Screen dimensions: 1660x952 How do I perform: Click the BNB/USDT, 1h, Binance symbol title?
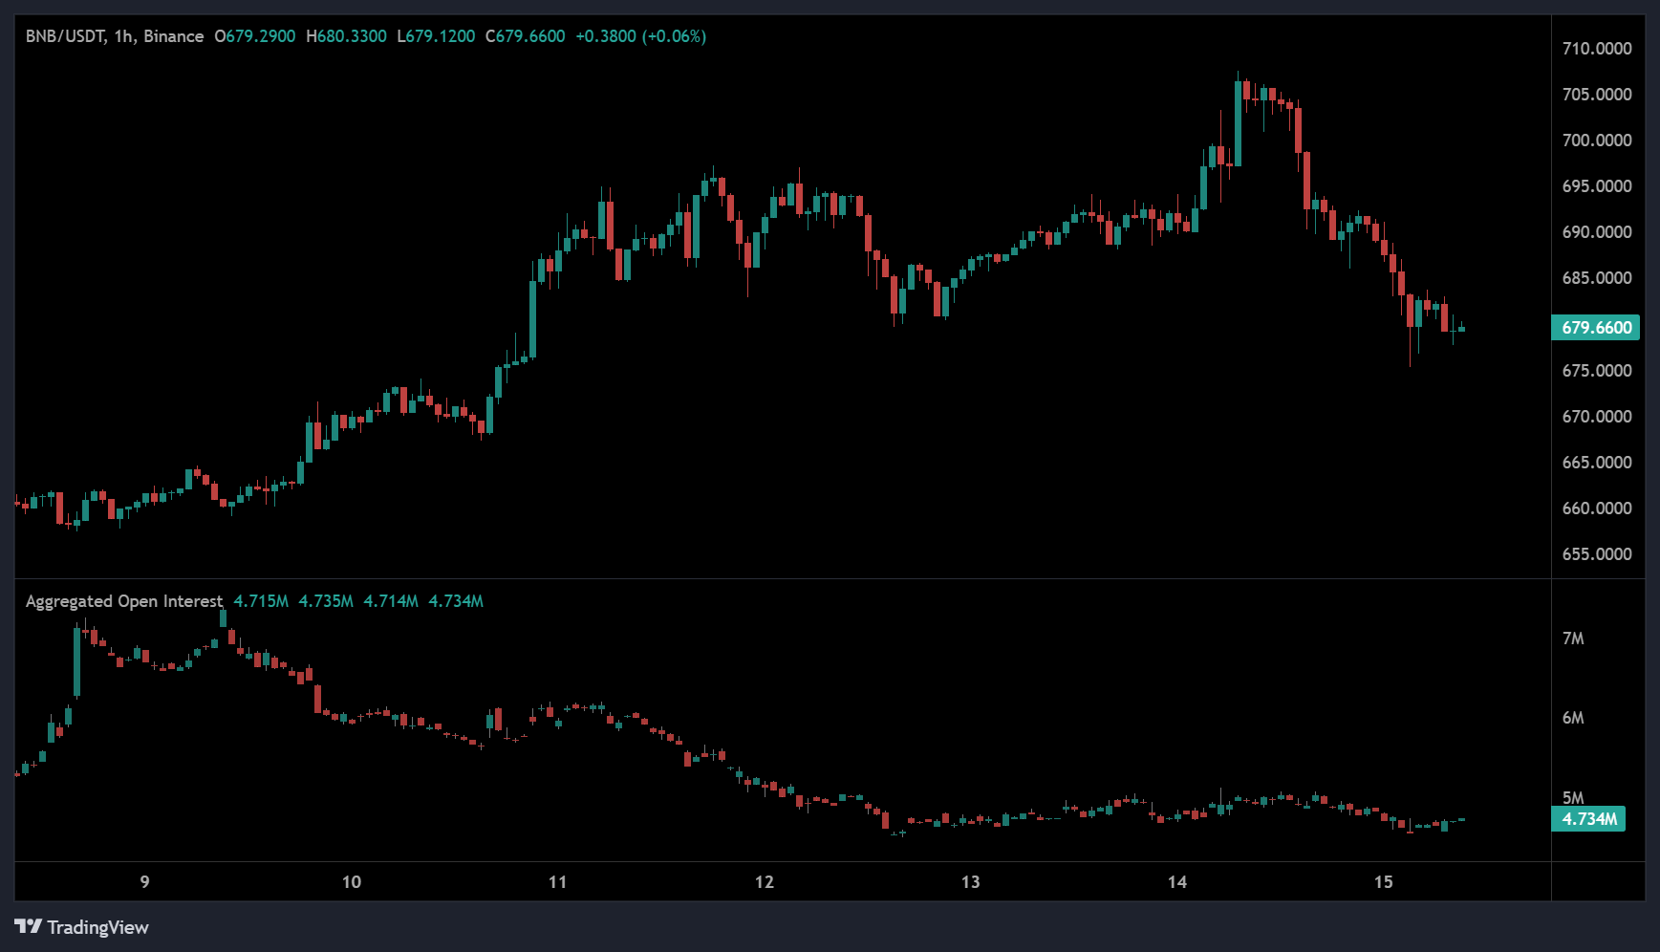coord(115,36)
